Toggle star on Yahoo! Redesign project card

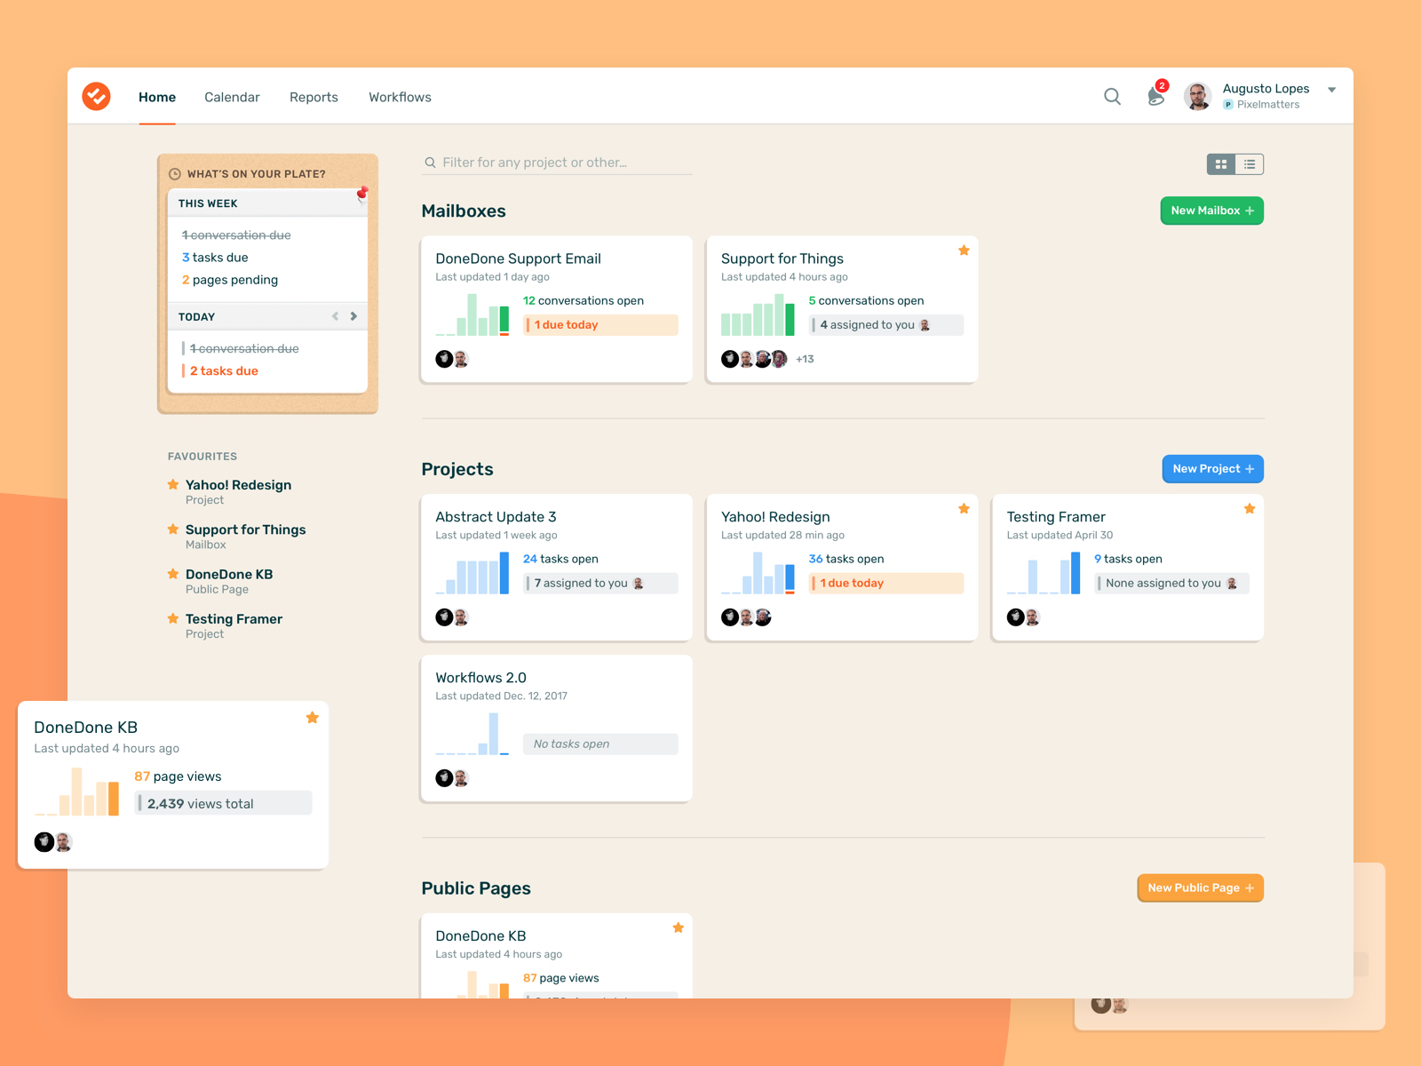[964, 509]
